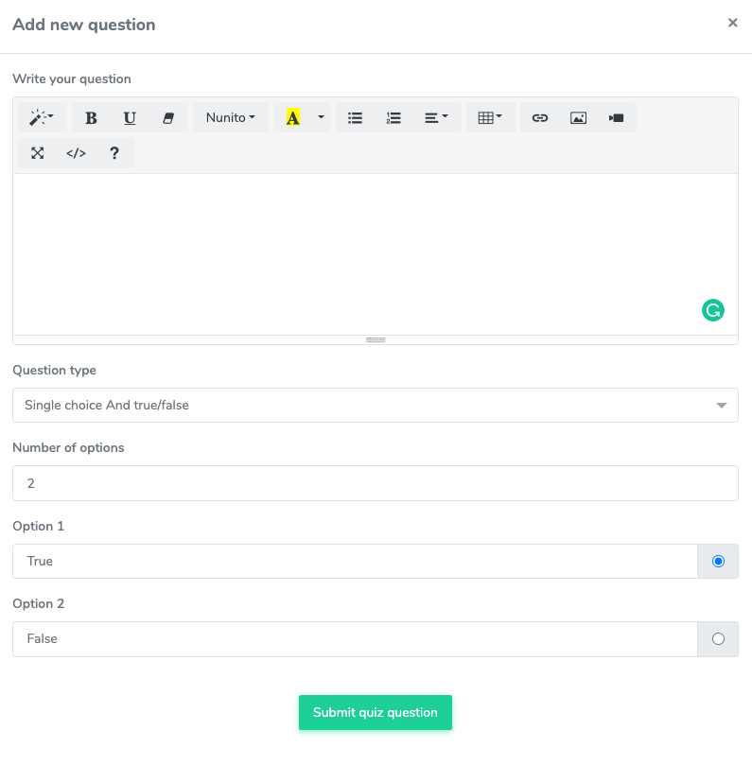Toggle underline formatting

130,118
